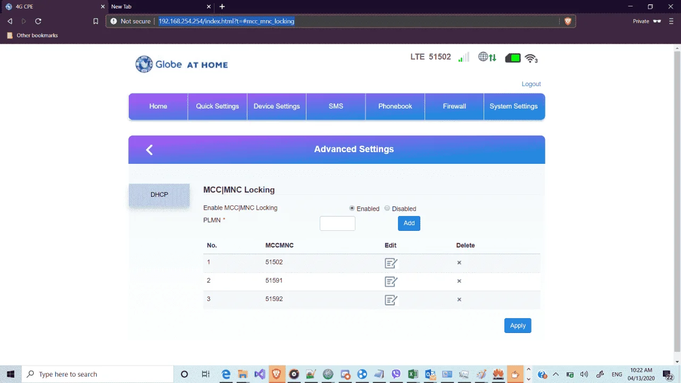Open the Windows Start menu
Viewport: 681px width, 383px height.
click(x=11, y=374)
